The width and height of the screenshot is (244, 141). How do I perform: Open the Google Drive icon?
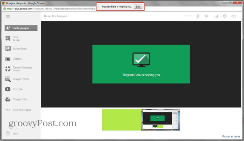[x=8, y=99]
